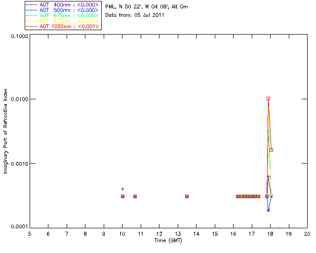
Task: Click the red dashed line sample in legend
Action: [x=32, y=26]
